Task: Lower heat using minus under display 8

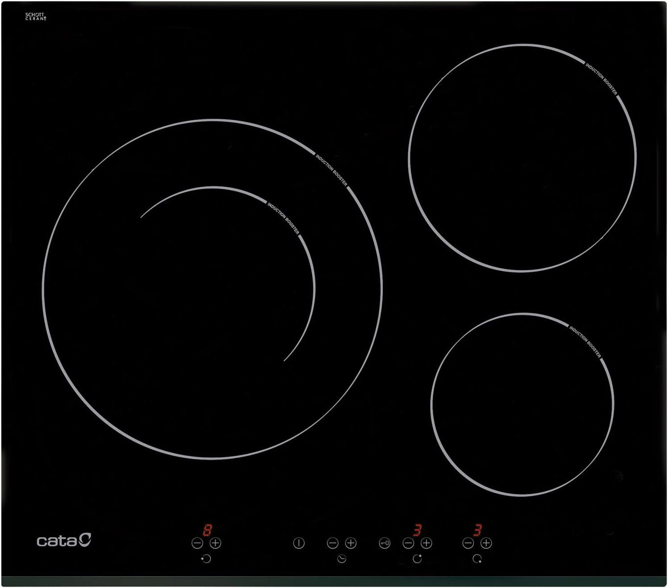Action: tap(197, 543)
